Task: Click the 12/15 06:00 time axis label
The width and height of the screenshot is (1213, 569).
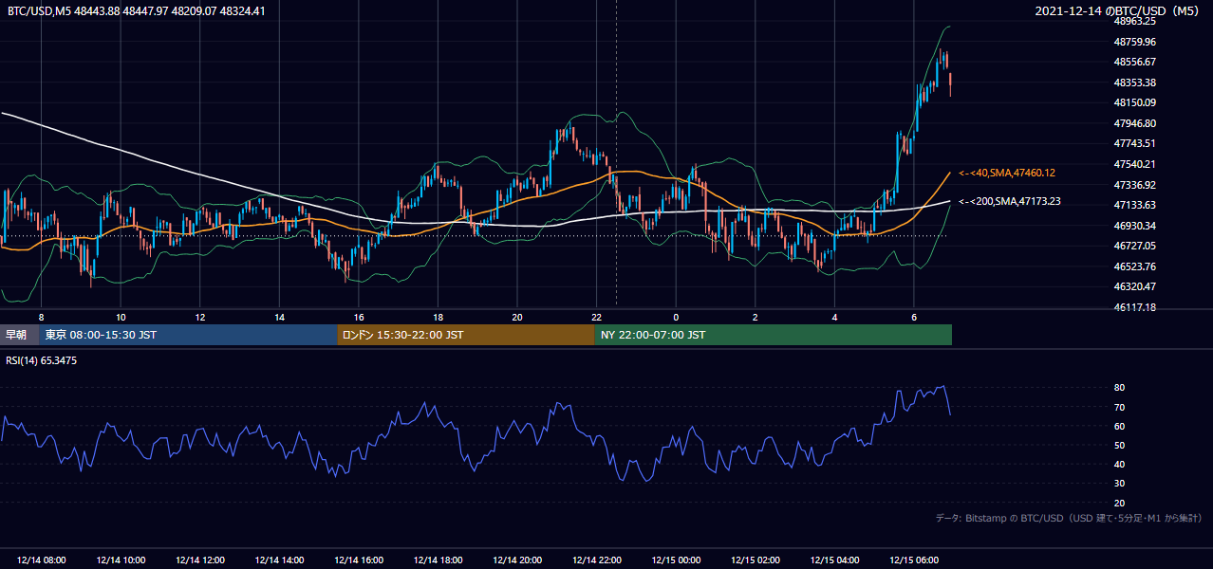Action: click(x=914, y=560)
